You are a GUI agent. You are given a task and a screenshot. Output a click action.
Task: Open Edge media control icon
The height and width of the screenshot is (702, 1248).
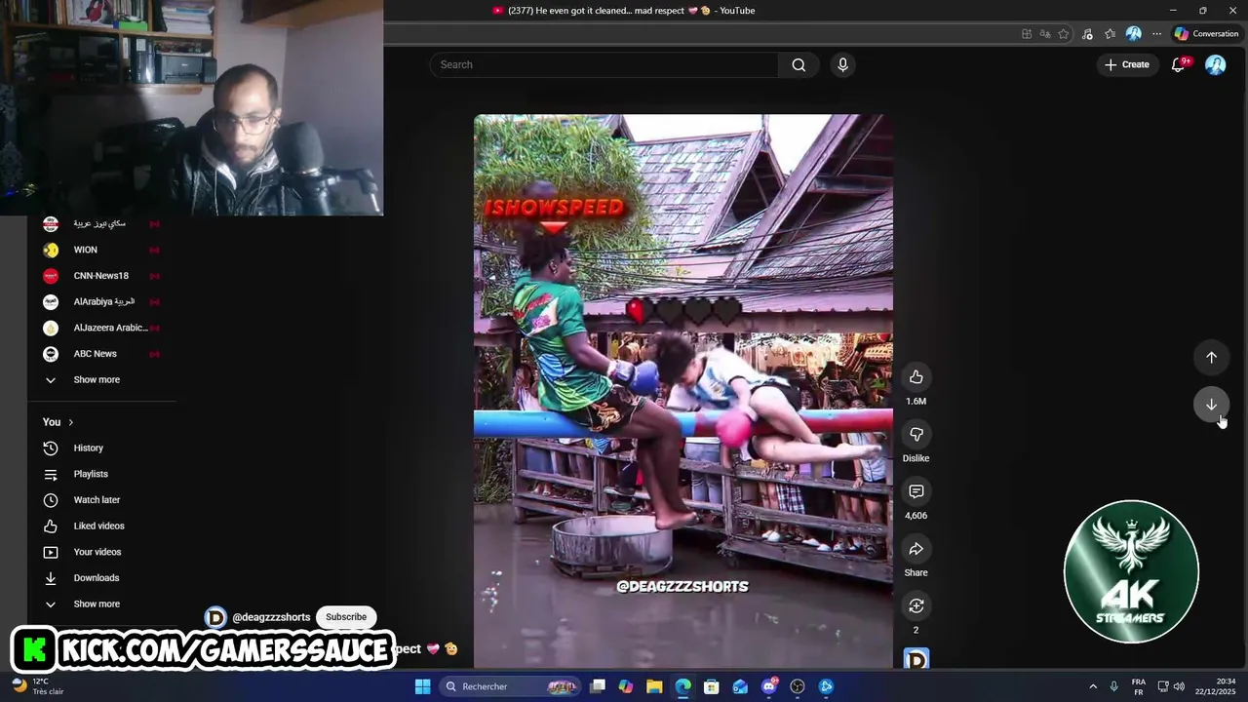1087,33
